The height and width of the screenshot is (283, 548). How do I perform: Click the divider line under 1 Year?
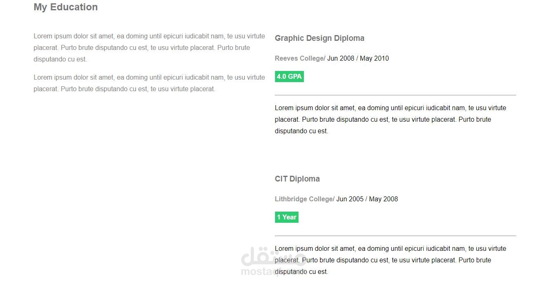395,236
